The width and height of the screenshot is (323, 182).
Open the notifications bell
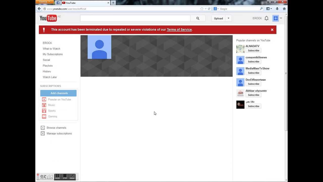tap(266, 18)
